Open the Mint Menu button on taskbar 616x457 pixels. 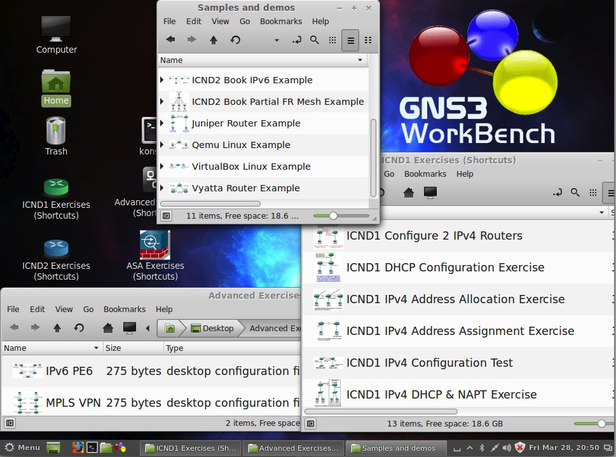click(x=22, y=447)
